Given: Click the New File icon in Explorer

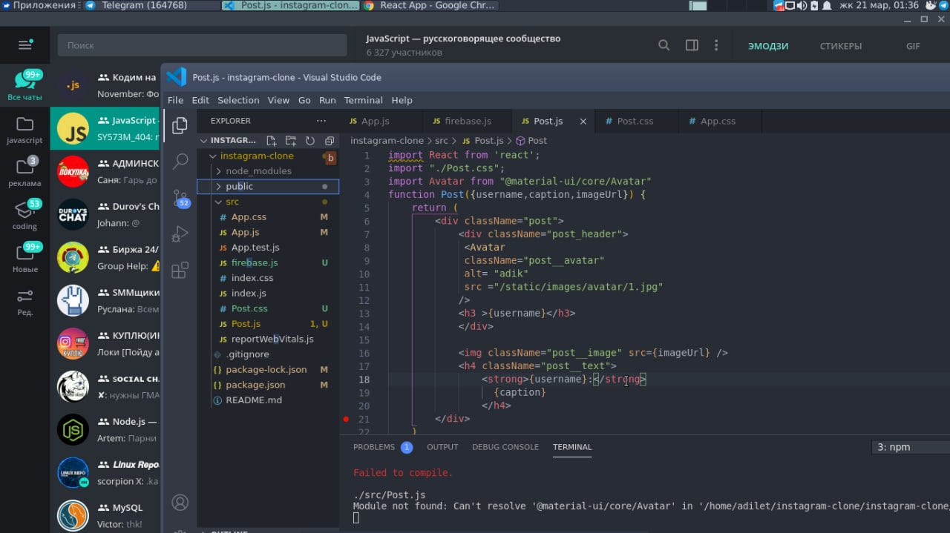Looking at the screenshot, I should tap(271, 140).
